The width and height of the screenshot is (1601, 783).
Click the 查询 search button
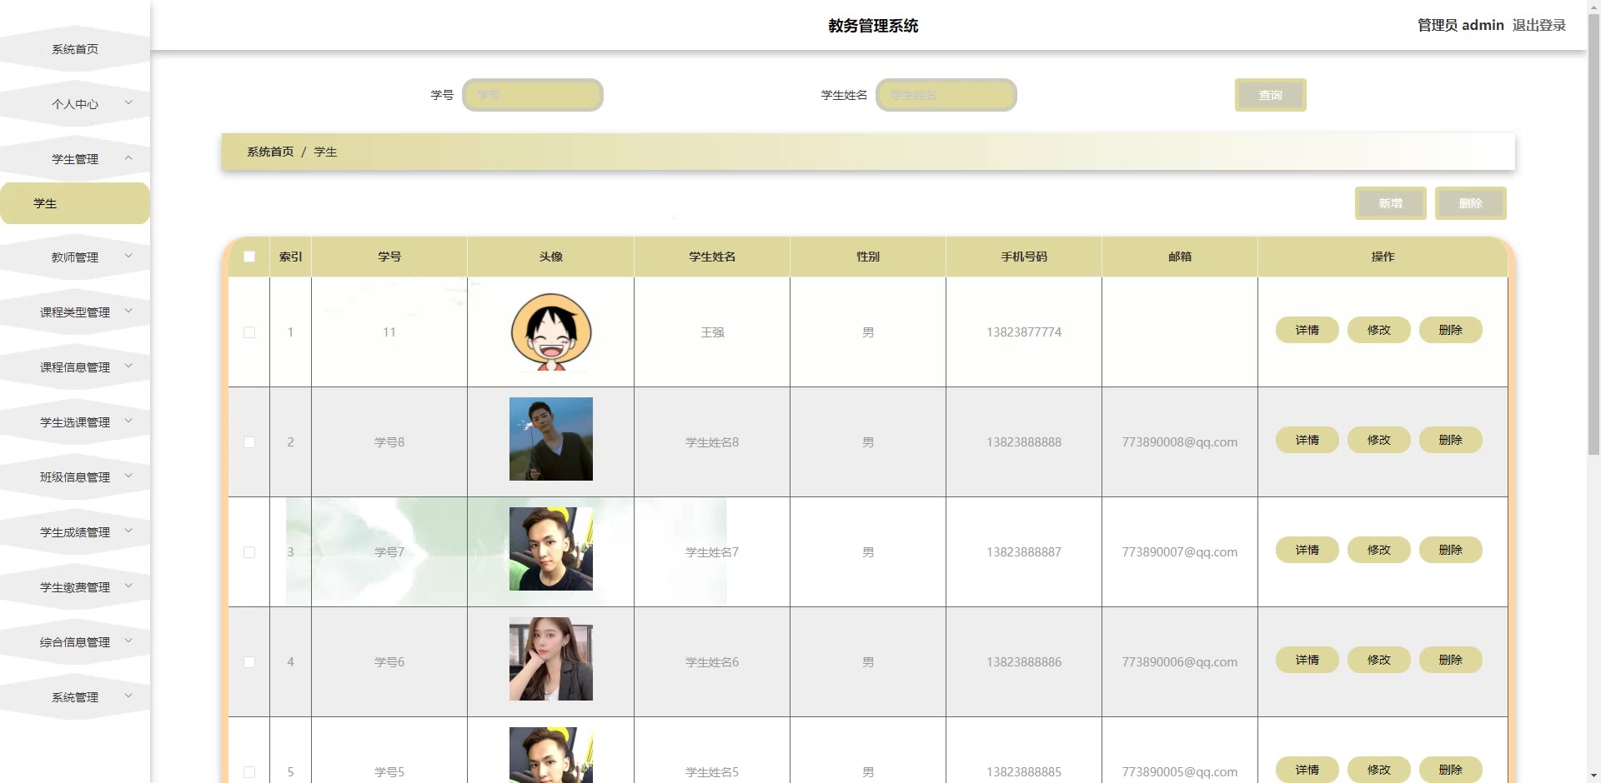(x=1270, y=95)
